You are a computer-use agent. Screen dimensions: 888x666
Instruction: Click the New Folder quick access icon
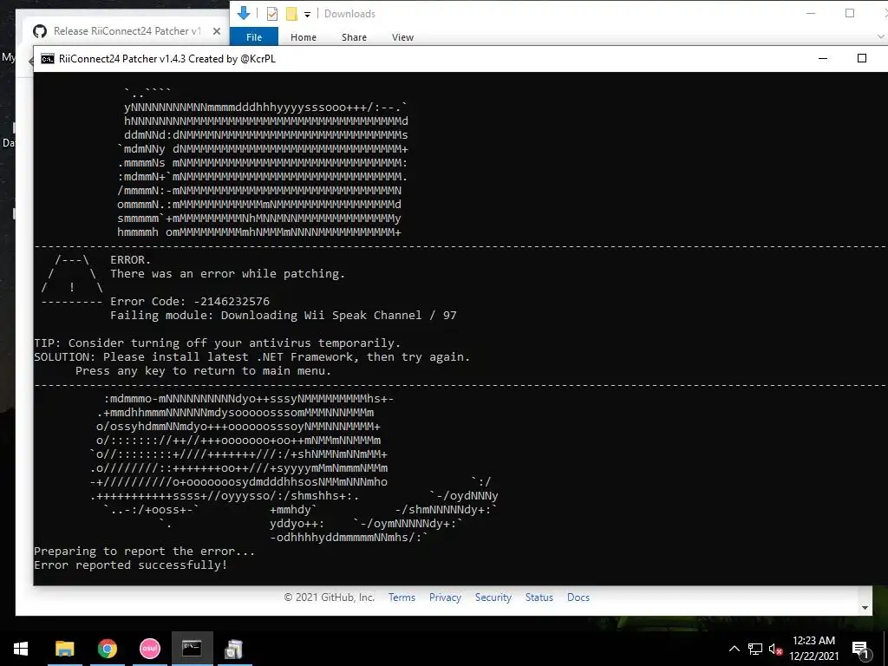pos(291,14)
